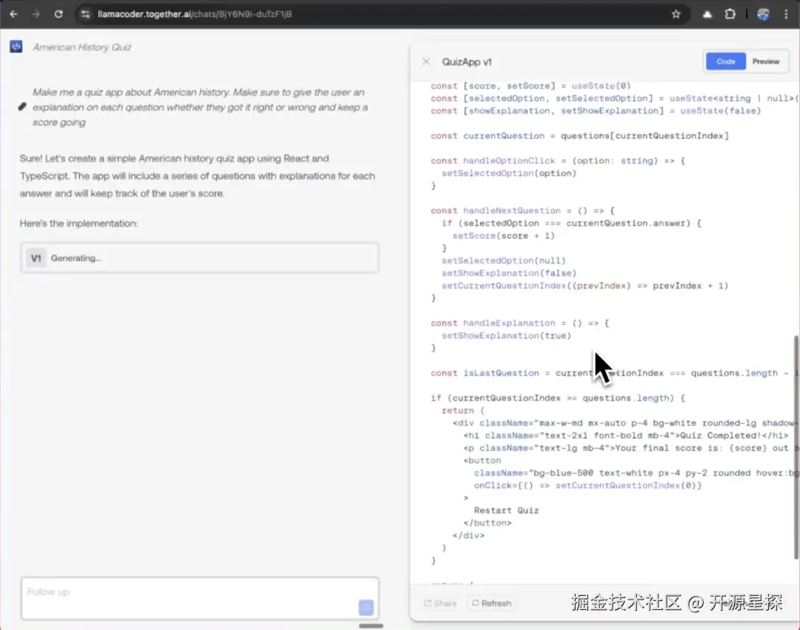The image size is (800, 630).
Task: Refresh the generated code
Action: click(491, 603)
